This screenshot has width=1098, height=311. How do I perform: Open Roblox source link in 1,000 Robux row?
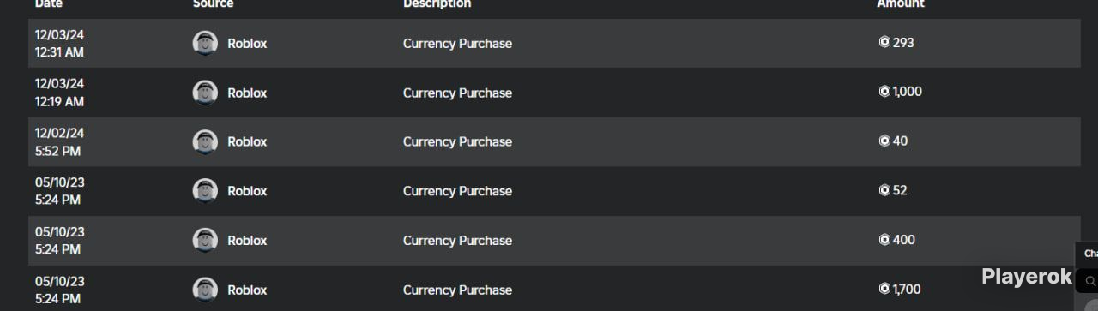point(247,93)
